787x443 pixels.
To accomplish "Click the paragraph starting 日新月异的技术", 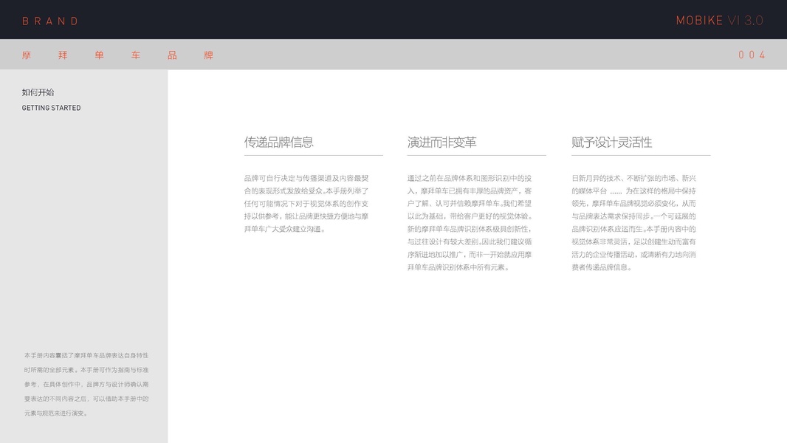I will (634, 222).
